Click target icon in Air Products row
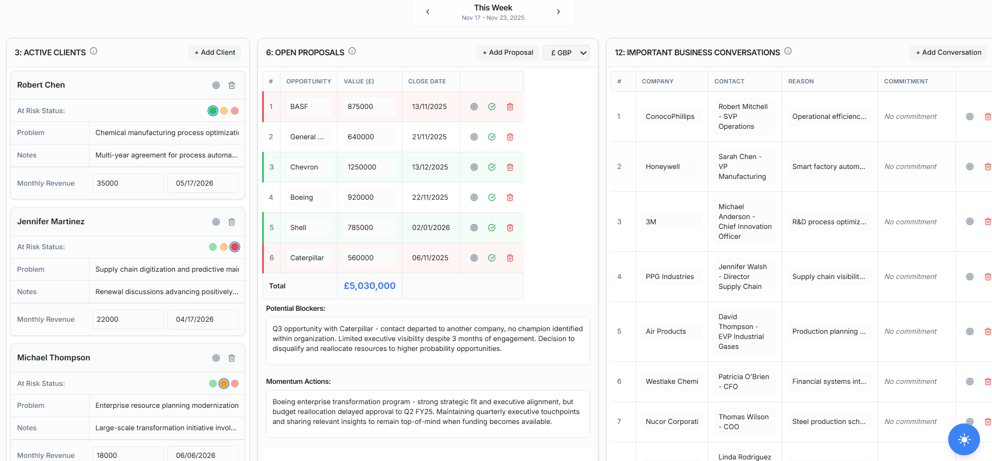The height and width of the screenshot is (461, 992). click(x=970, y=332)
